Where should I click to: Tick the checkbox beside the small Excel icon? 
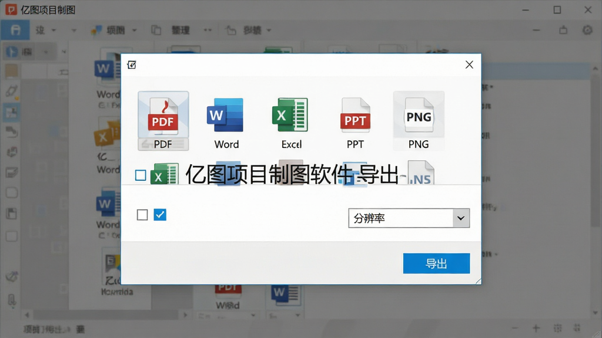coord(141,175)
